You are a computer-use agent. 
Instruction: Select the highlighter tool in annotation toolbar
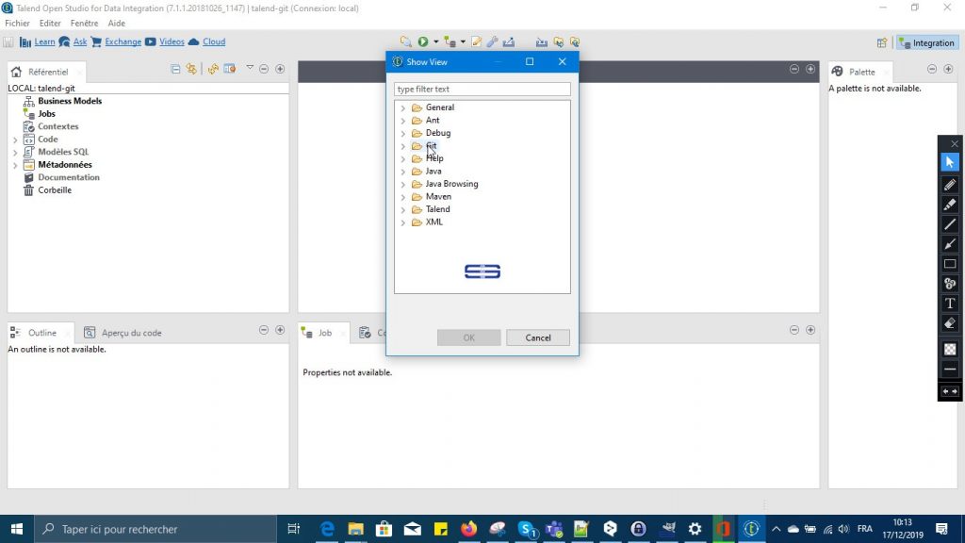[950, 205]
